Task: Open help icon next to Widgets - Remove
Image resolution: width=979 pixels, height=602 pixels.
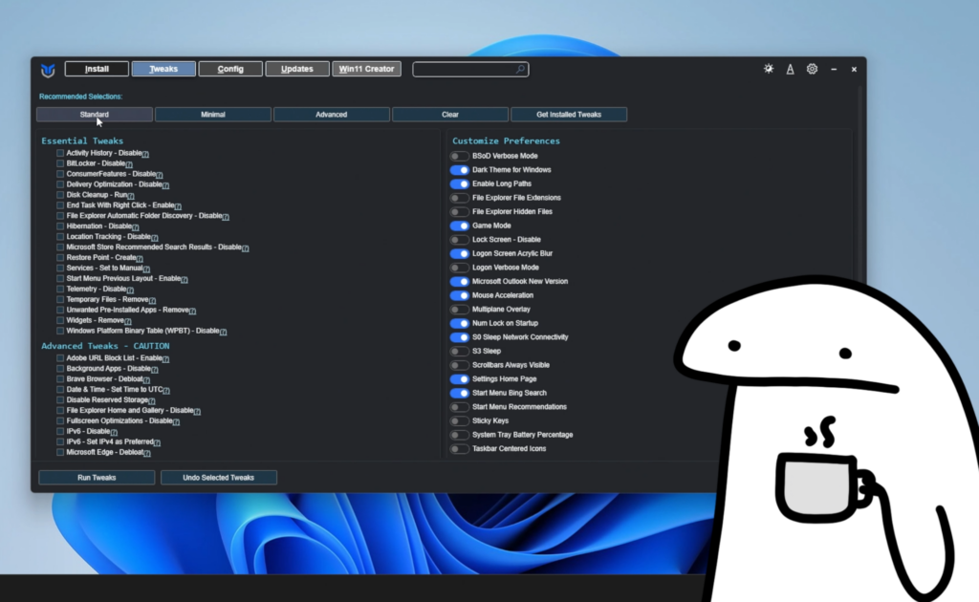Action: tap(127, 321)
